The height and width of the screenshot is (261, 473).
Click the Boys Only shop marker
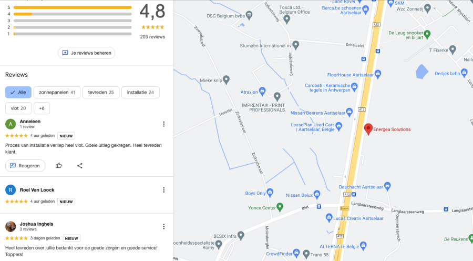[x=270, y=193]
